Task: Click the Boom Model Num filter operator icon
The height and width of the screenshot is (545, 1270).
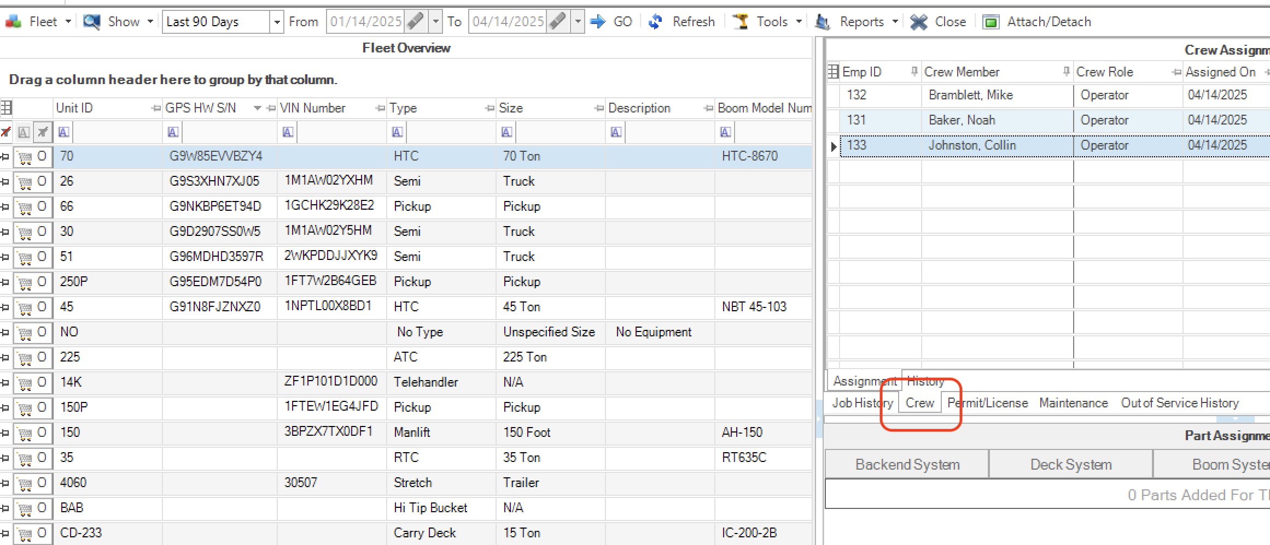Action: (725, 132)
